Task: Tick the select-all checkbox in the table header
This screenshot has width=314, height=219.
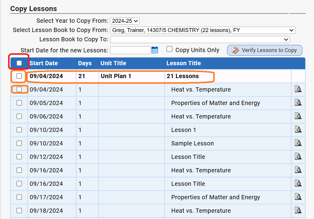Action: pos(19,63)
